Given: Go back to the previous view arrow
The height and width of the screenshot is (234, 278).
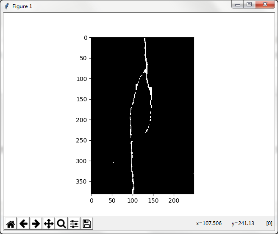Looking at the screenshot, I should [x=23, y=223].
